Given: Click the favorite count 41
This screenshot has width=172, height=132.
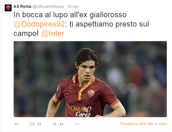Looking at the screenshot, I should pyautogui.click(x=61, y=124).
